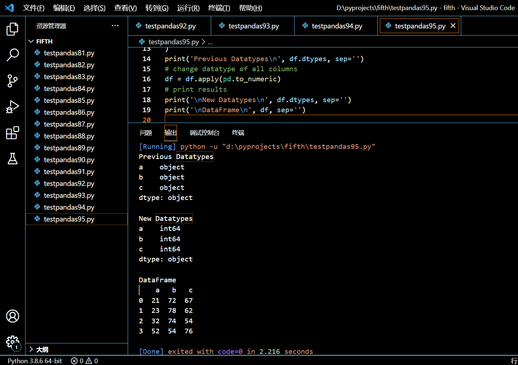Open testpandas91.py in the explorer

77,172
